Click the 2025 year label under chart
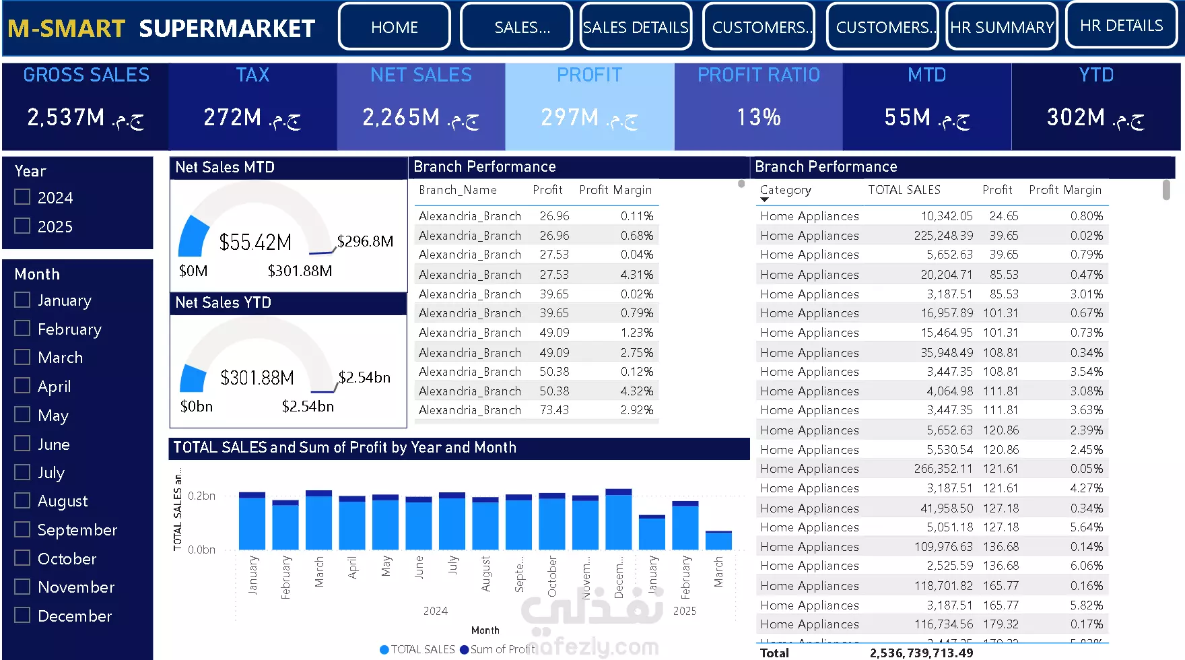The height and width of the screenshot is (660, 1185). (685, 611)
